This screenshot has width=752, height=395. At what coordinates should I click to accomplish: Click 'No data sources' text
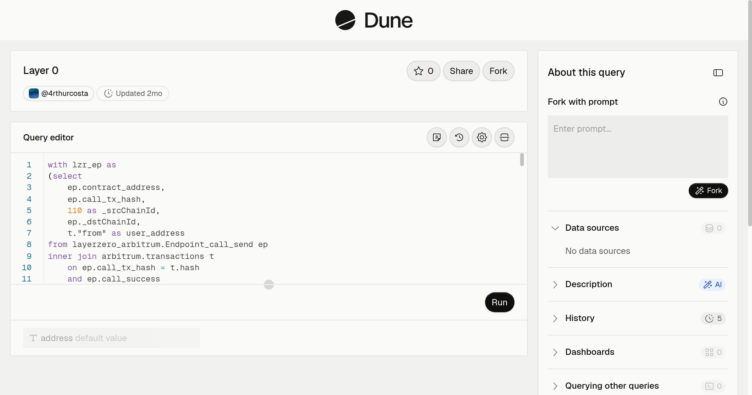[598, 251]
